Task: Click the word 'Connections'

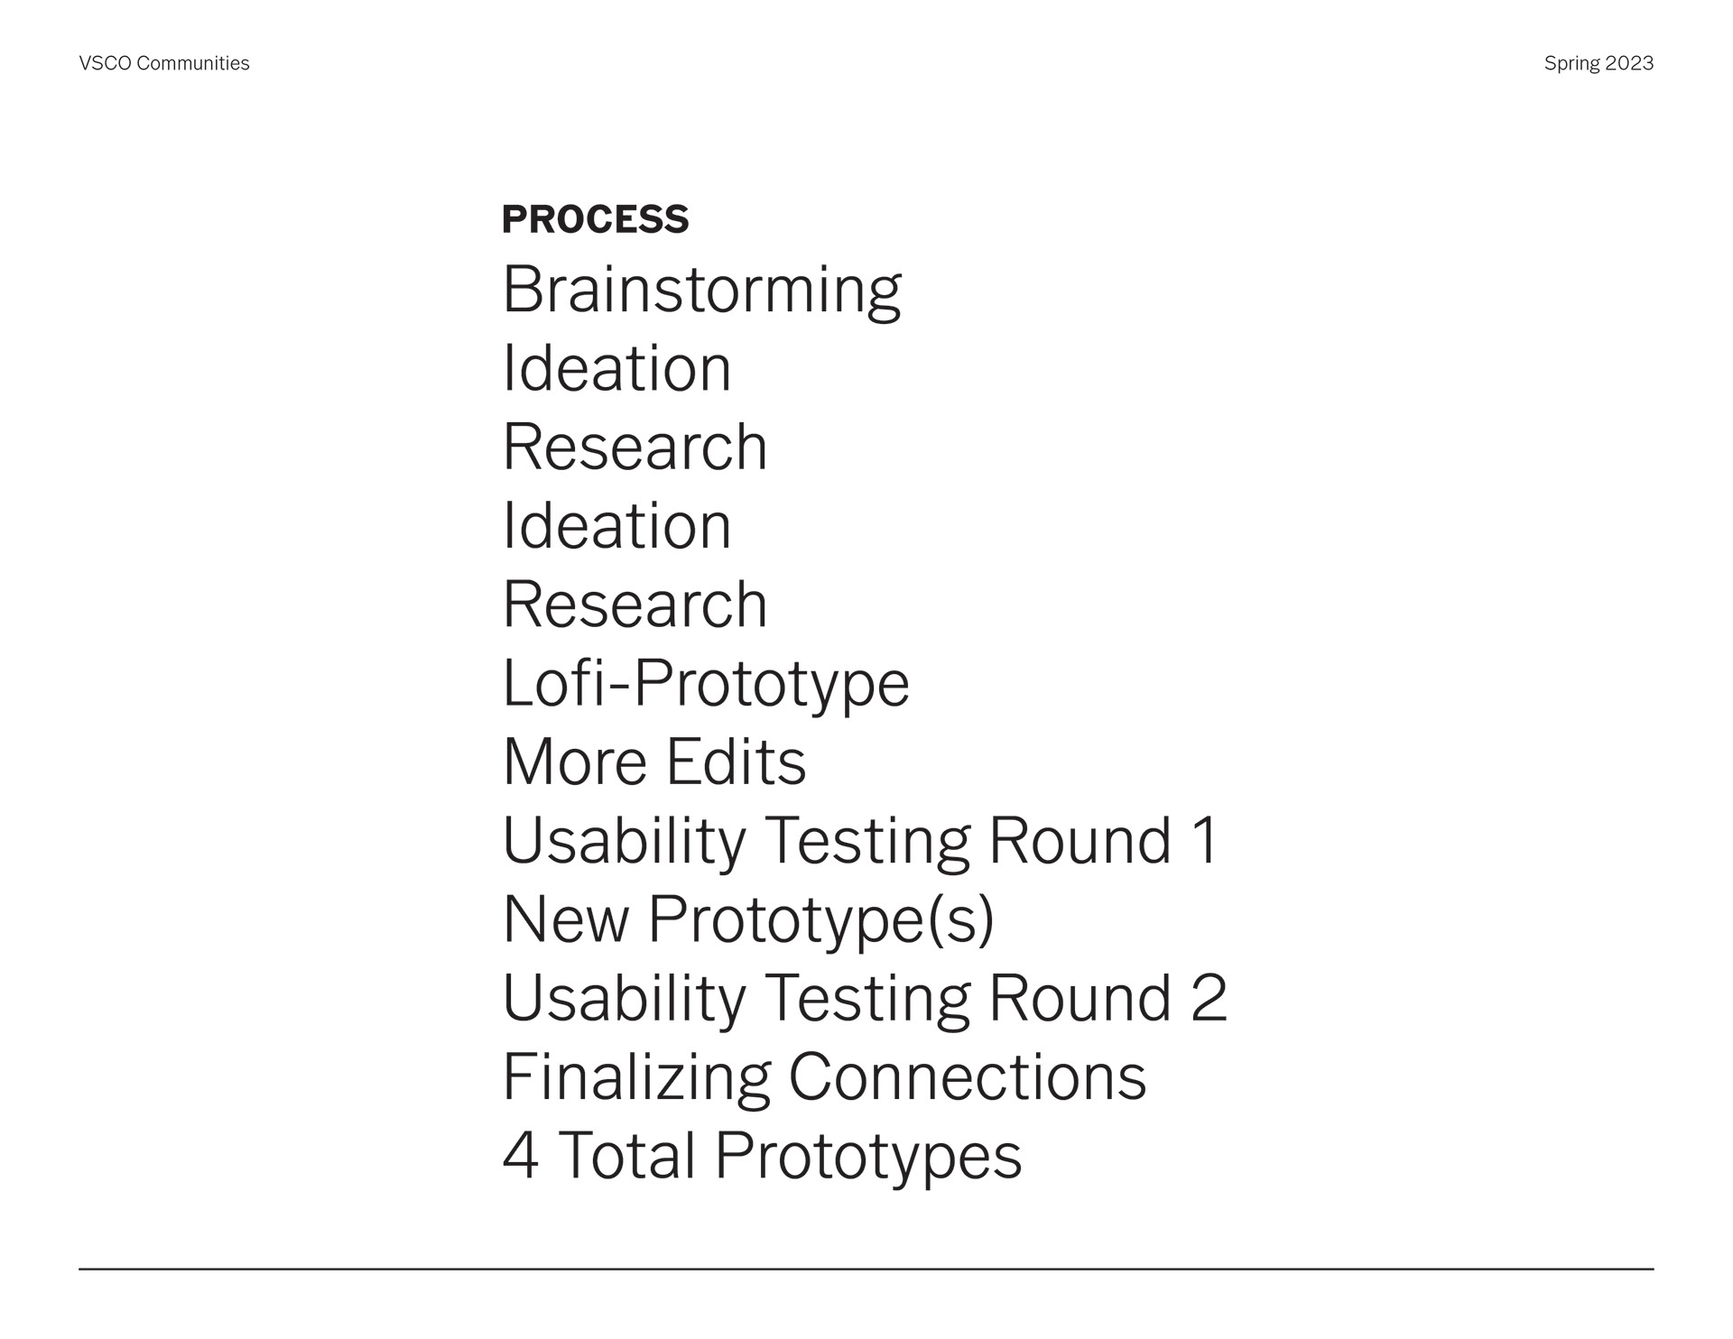Action: (967, 1077)
